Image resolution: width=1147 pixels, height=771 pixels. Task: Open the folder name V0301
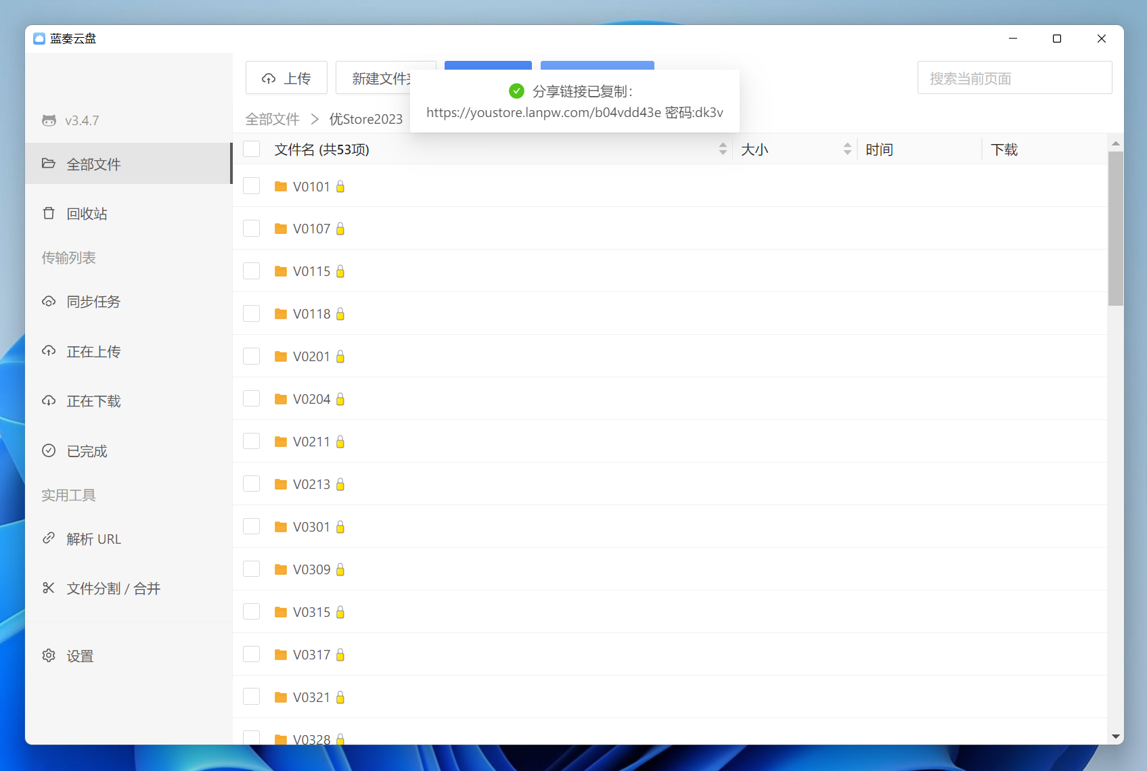point(311,527)
